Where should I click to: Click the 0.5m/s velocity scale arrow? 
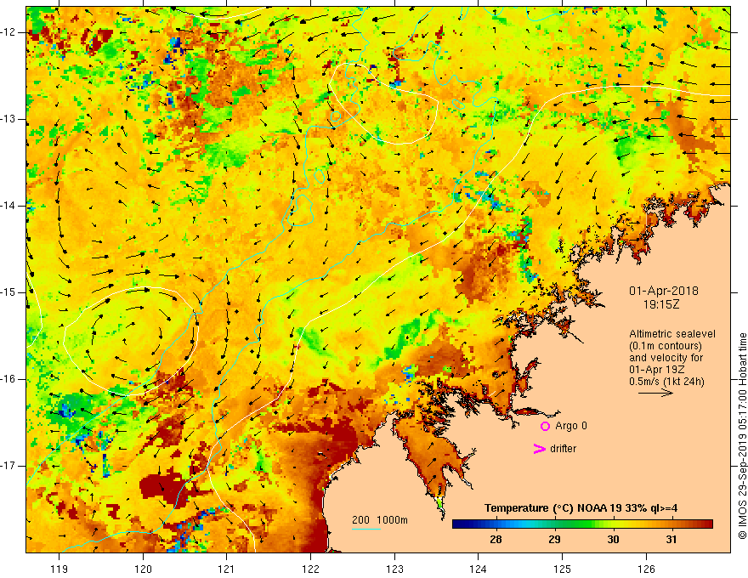pyautogui.click(x=655, y=393)
